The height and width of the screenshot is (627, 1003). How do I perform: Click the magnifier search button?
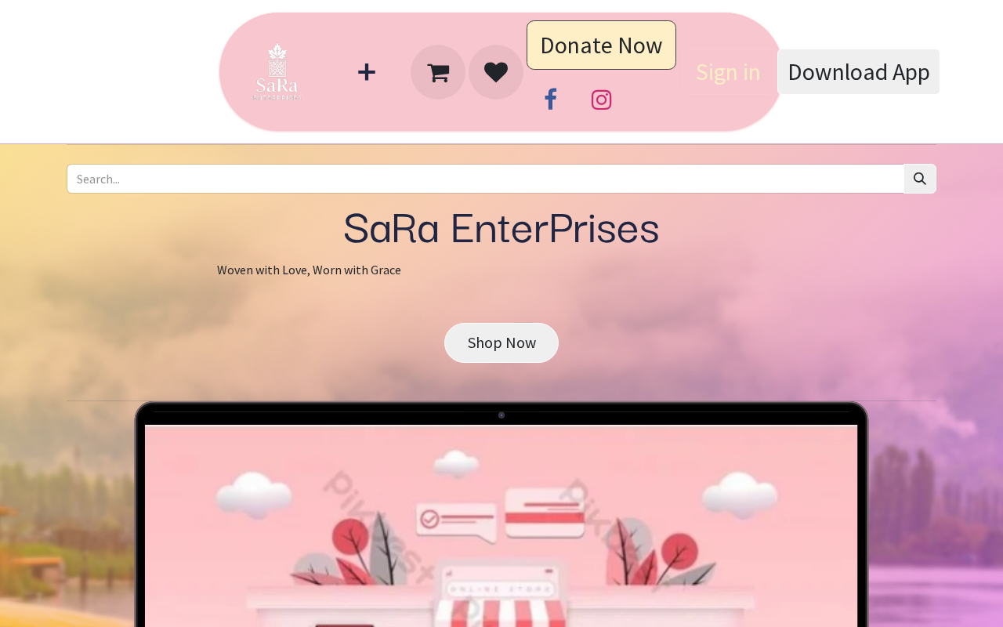tap(920, 179)
